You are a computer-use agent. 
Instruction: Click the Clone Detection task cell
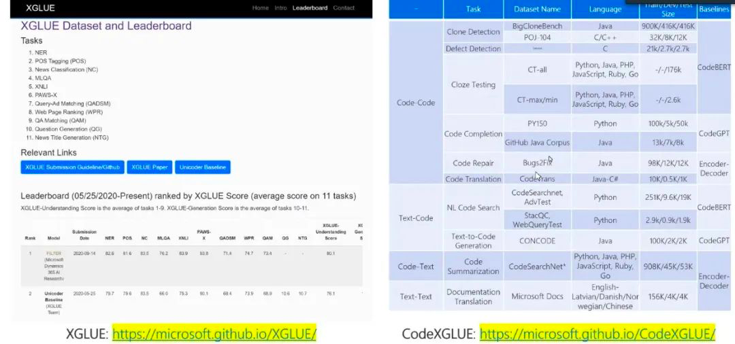tap(473, 32)
